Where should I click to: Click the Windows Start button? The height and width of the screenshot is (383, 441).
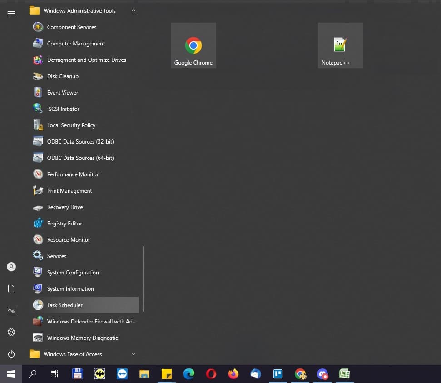click(x=11, y=374)
